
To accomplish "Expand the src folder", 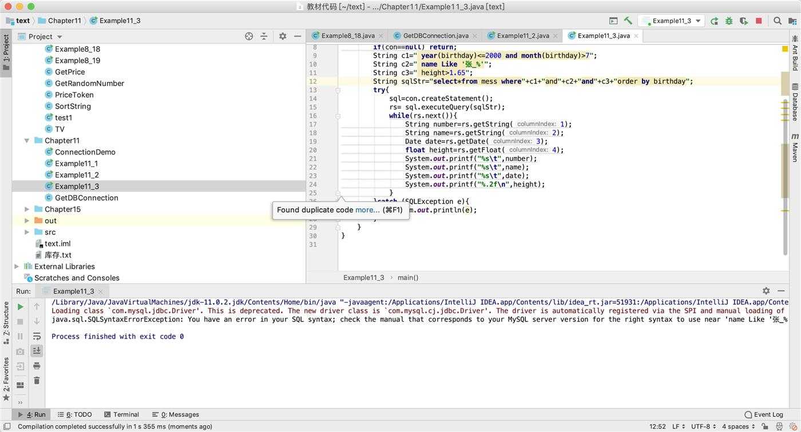I will [x=26, y=232].
